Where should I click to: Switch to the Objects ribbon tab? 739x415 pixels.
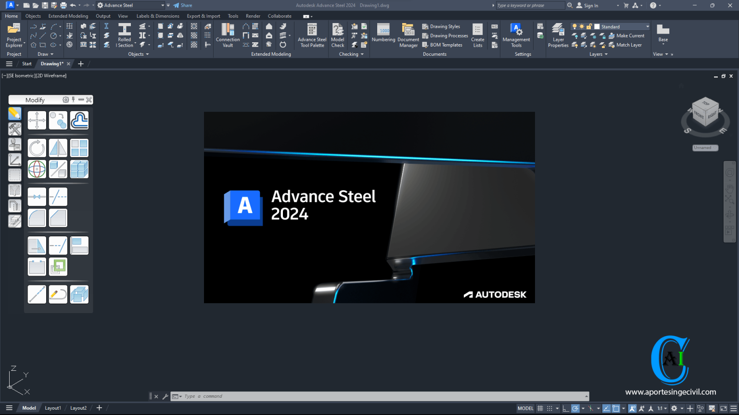pos(33,16)
